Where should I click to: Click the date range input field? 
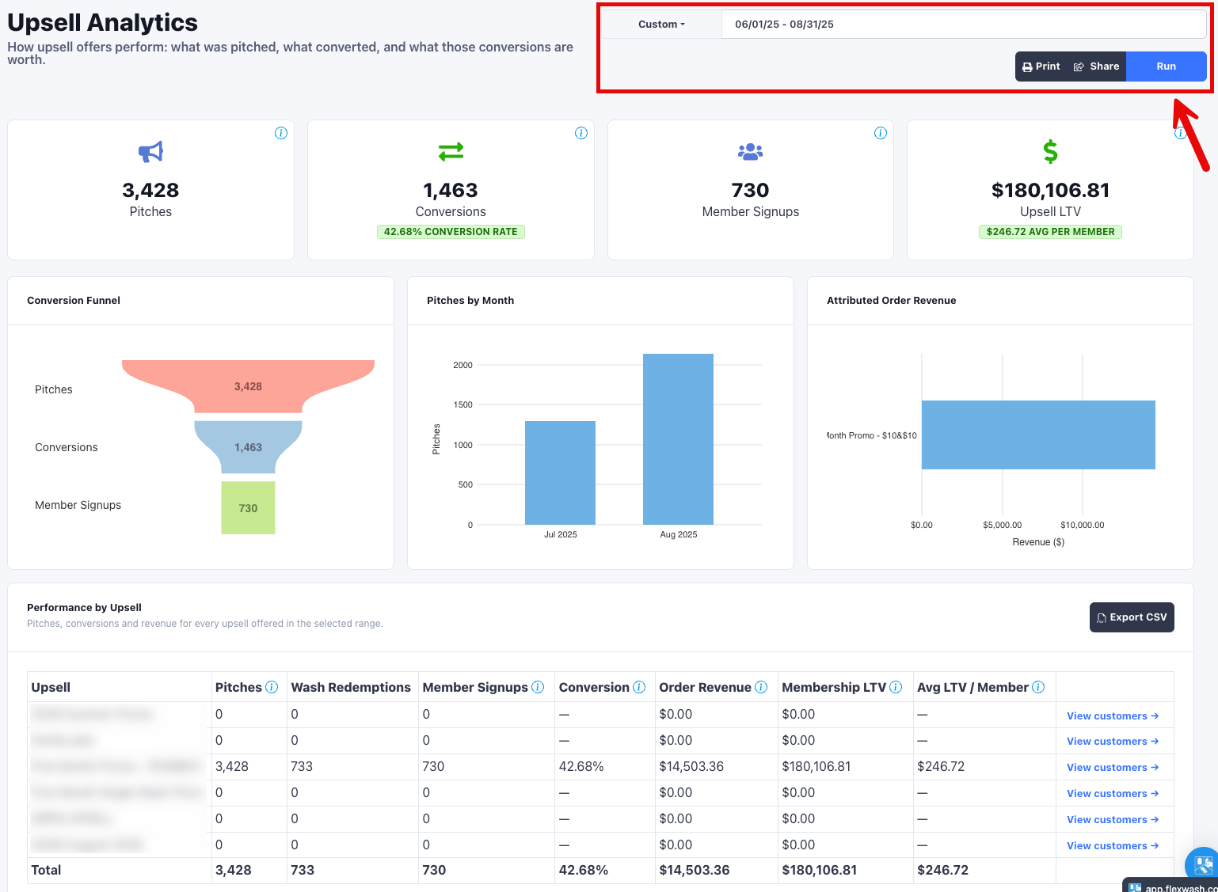(964, 25)
